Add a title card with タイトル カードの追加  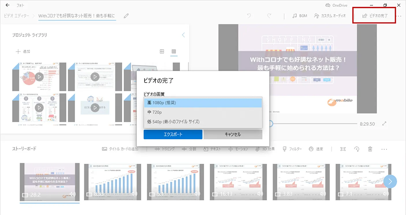(x=120, y=149)
